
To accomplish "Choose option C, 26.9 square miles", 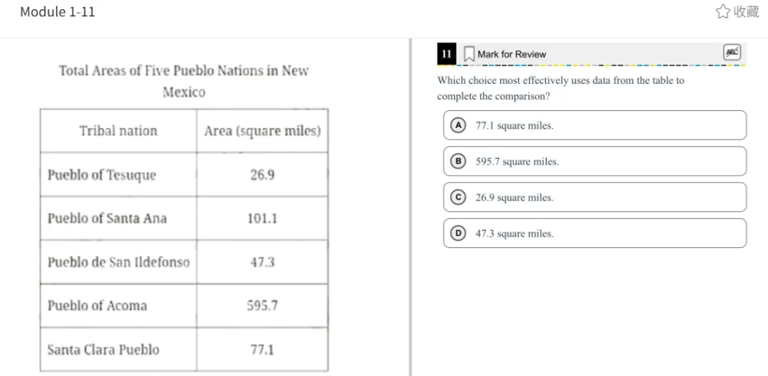I will pos(594,198).
